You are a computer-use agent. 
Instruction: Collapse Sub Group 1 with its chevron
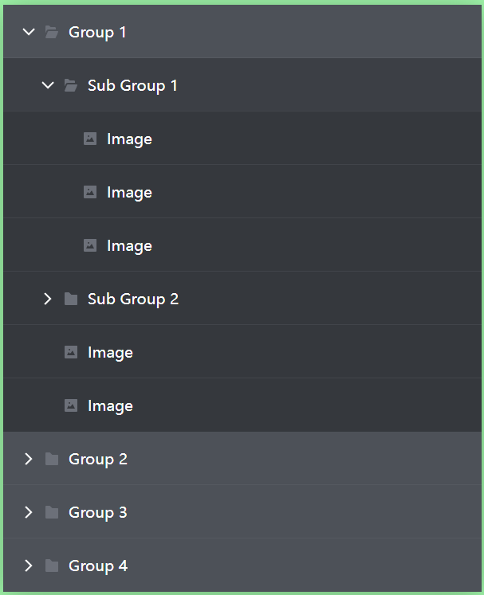click(x=48, y=85)
